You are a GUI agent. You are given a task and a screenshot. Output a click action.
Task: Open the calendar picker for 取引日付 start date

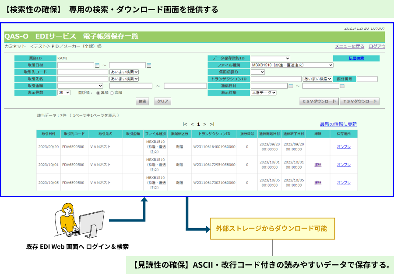tap(97, 65)
